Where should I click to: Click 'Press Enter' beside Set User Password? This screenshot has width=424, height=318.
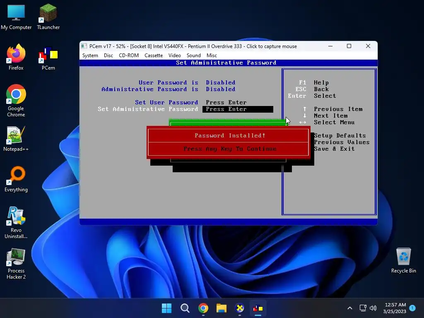(x=226, y=103)
